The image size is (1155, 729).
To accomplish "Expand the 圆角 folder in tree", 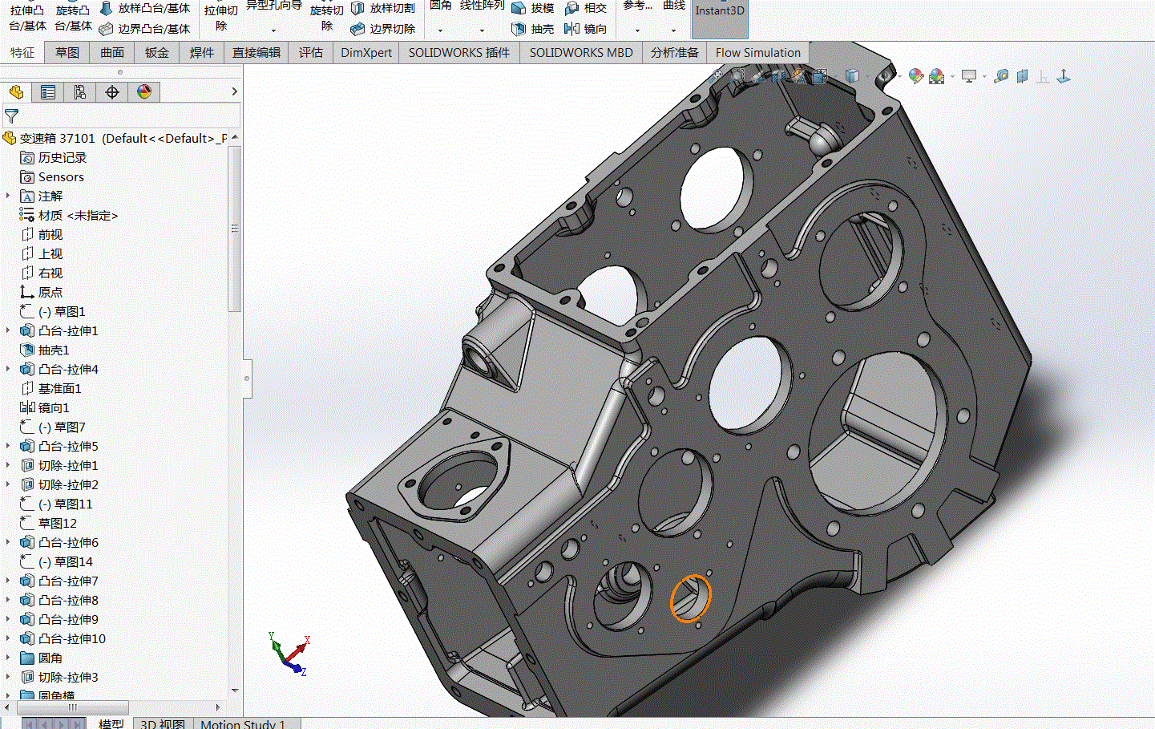I will click(8, 658).
